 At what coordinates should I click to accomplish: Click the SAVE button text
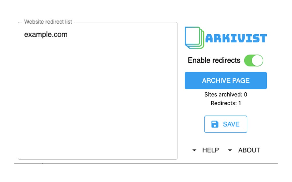click(x=231, y=124)
